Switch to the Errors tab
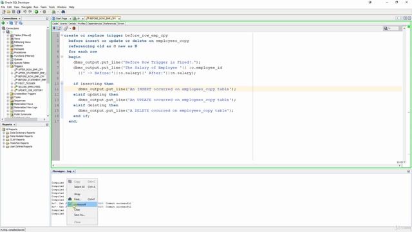 click(x=121, y=24)
